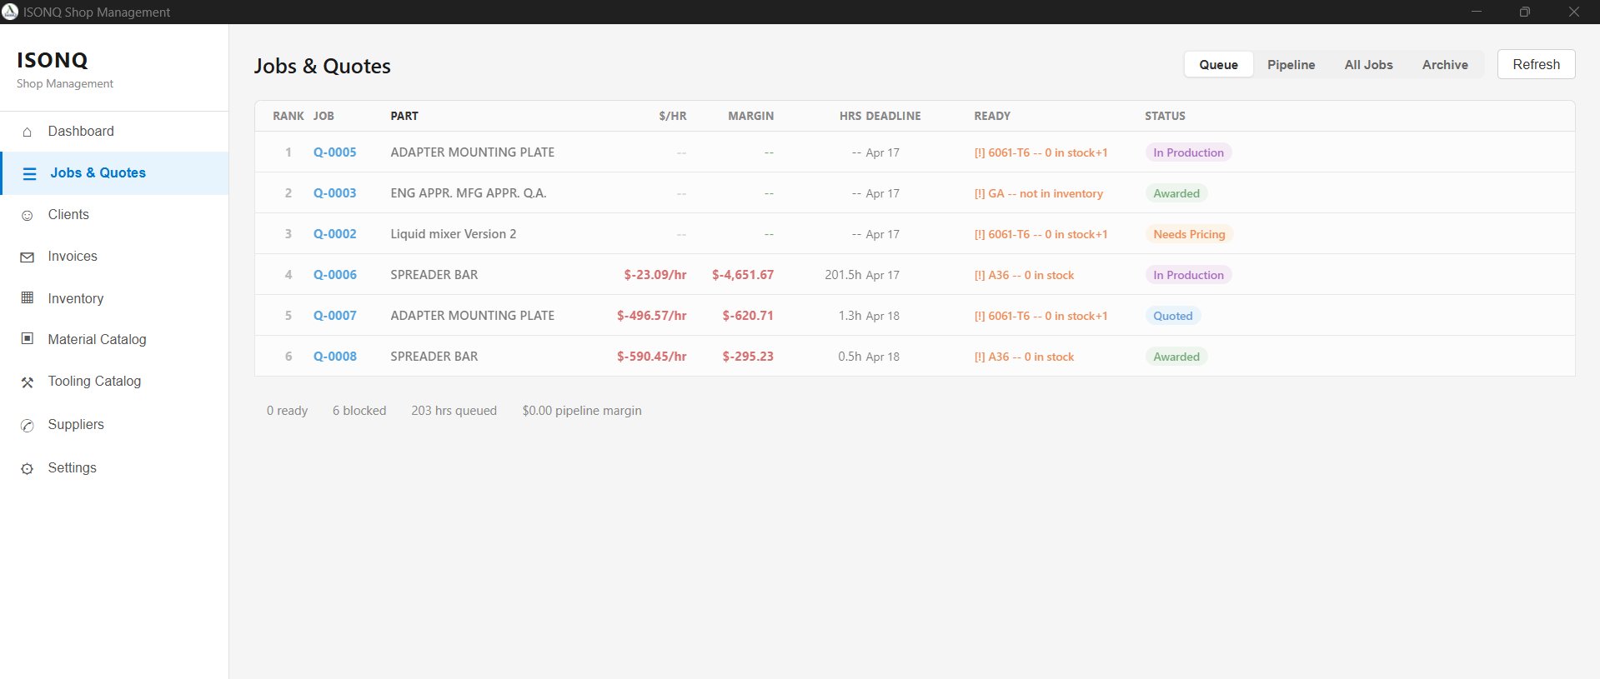The width and height of the screenshot is (1600, 679).
Task: Open job link Q-0006
Action: [x=334, y=275]
